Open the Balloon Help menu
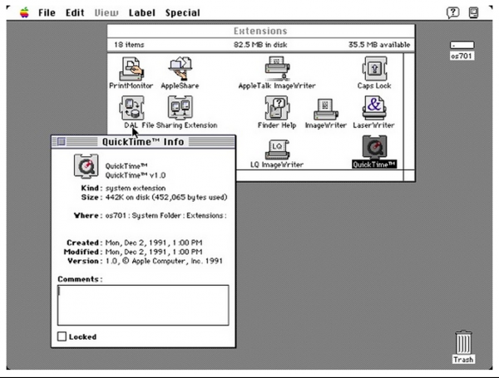This screenshot has width=499, height=378. pos(453,12)
